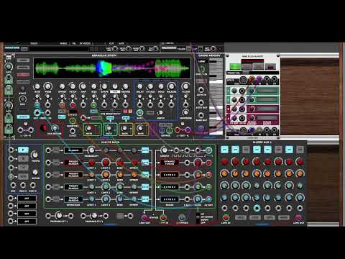Turn the FILTER knob on the granular synth
Image resolution: width=345 pixels, height=259 pixels.
[x=185, y=86]
